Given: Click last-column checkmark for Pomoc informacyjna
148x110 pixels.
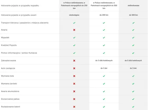Looking at the screenshot, I should point(133,53).
